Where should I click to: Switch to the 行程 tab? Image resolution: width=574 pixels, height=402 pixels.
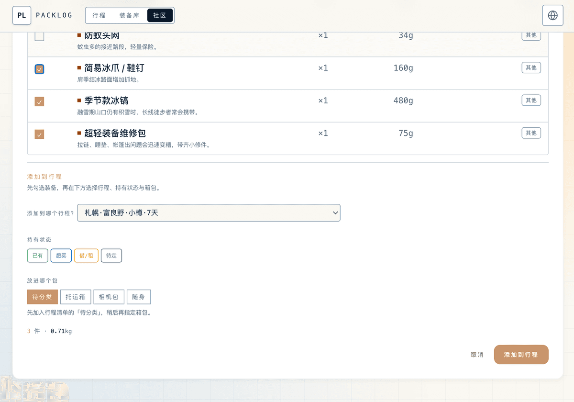(x=99, y=15)
